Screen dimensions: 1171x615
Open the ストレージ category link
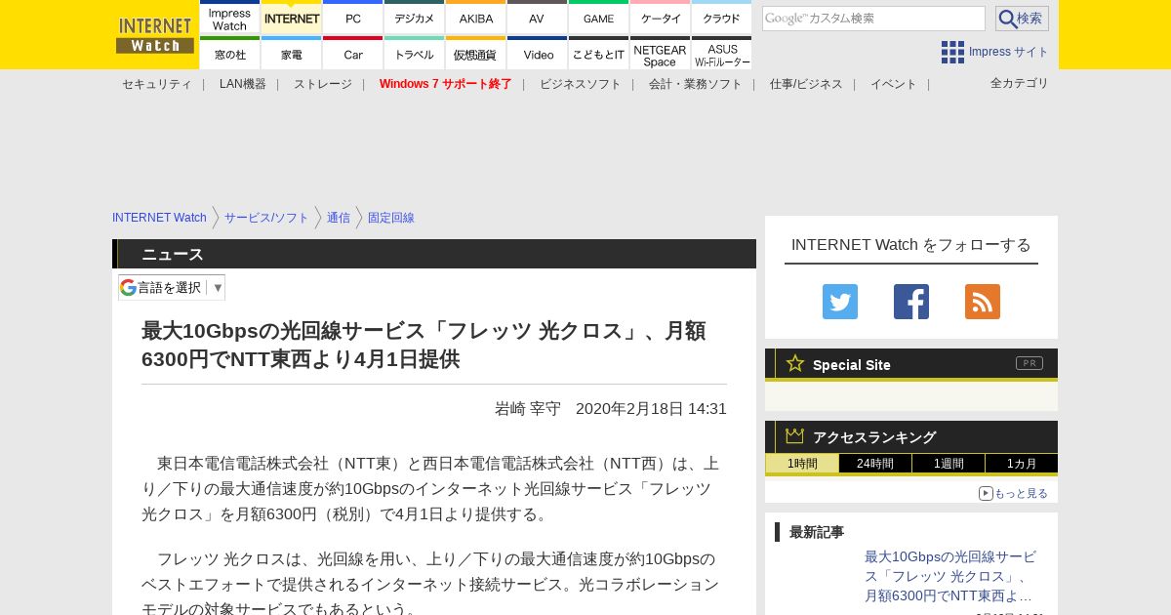323,84
